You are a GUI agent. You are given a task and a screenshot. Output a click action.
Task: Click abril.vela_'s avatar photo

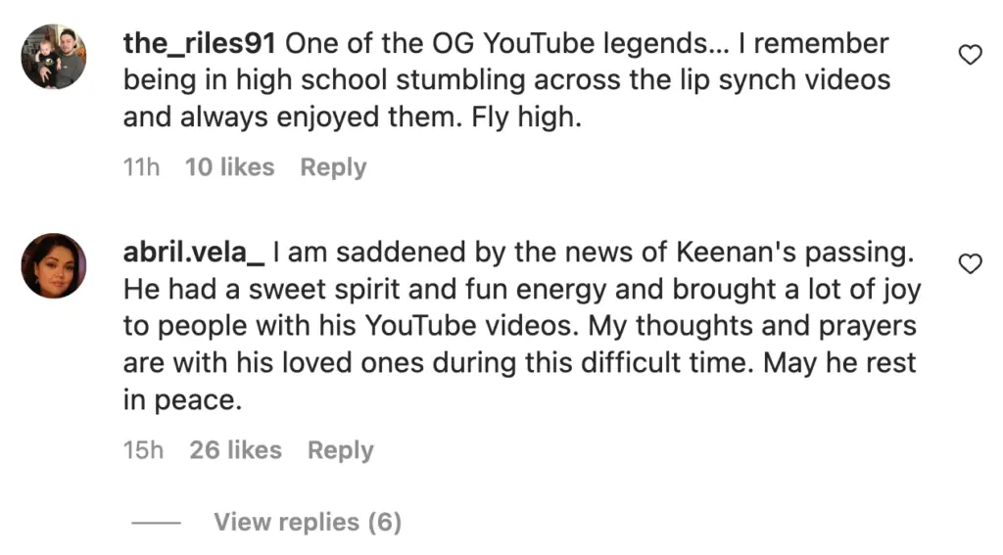click(54, 265)
